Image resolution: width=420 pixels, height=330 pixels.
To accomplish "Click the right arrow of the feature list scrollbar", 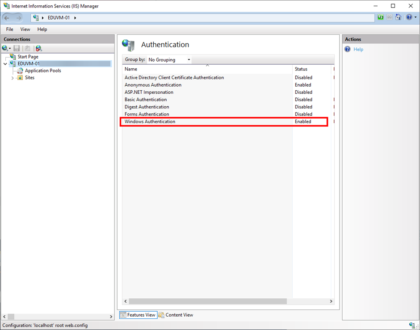I will pos(332,301).
